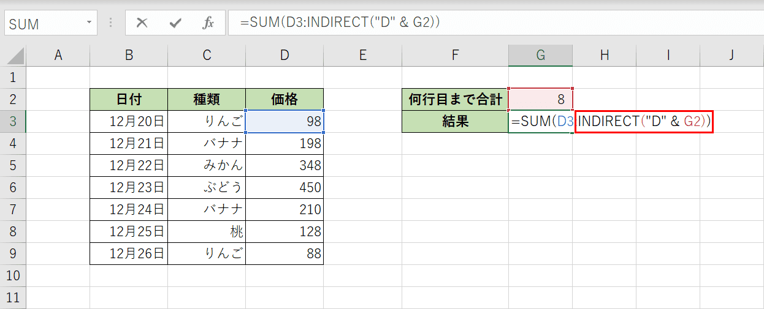Select row 7 header
764x309 pixels.
tap(13, 209)
